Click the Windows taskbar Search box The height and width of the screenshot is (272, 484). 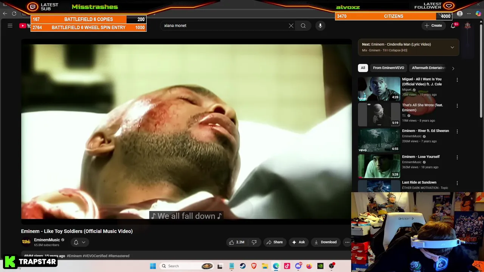(x=187, y=266)
